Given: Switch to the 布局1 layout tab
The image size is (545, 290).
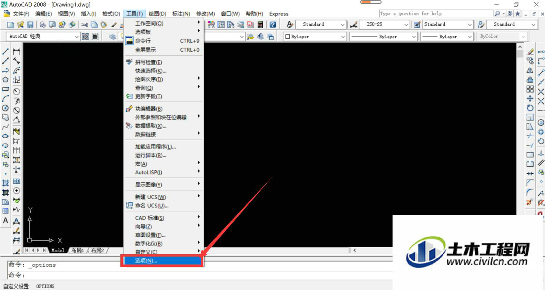Looking at the screenshot, I should 78,250.
